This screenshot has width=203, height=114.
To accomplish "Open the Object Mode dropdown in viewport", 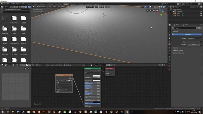I will click(x=42, y=7).
